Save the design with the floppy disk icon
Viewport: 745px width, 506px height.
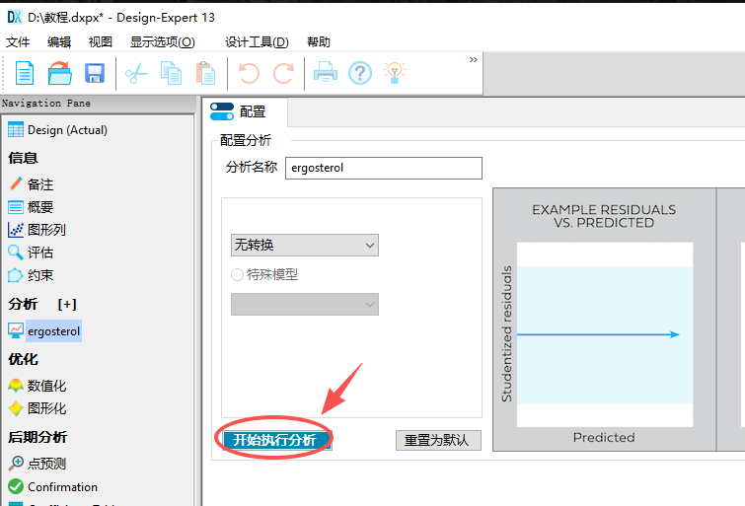(95, 73)
